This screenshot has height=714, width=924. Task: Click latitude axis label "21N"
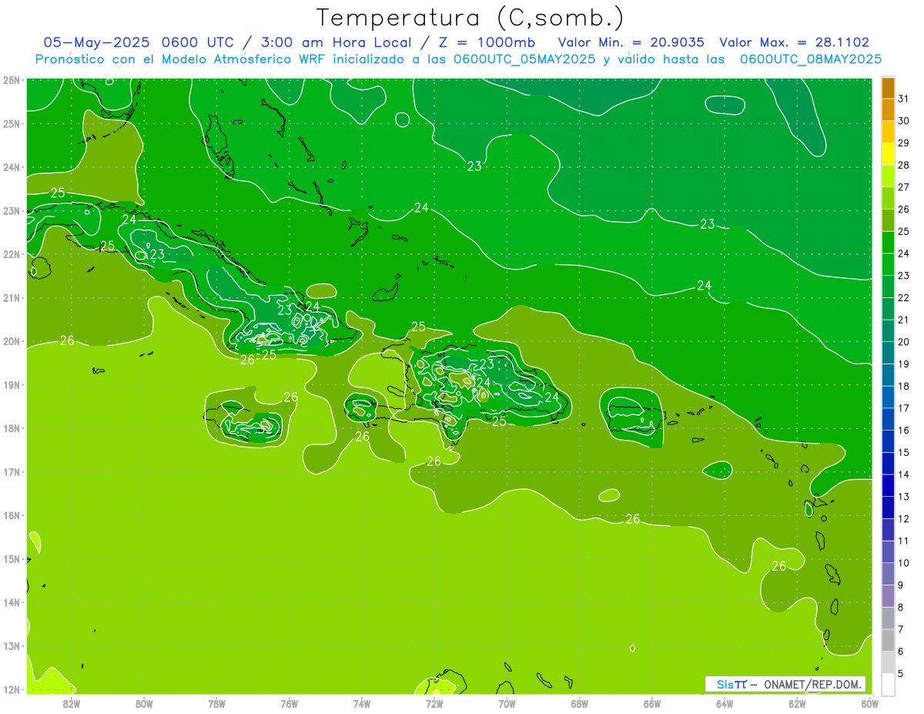coord(12,297)
